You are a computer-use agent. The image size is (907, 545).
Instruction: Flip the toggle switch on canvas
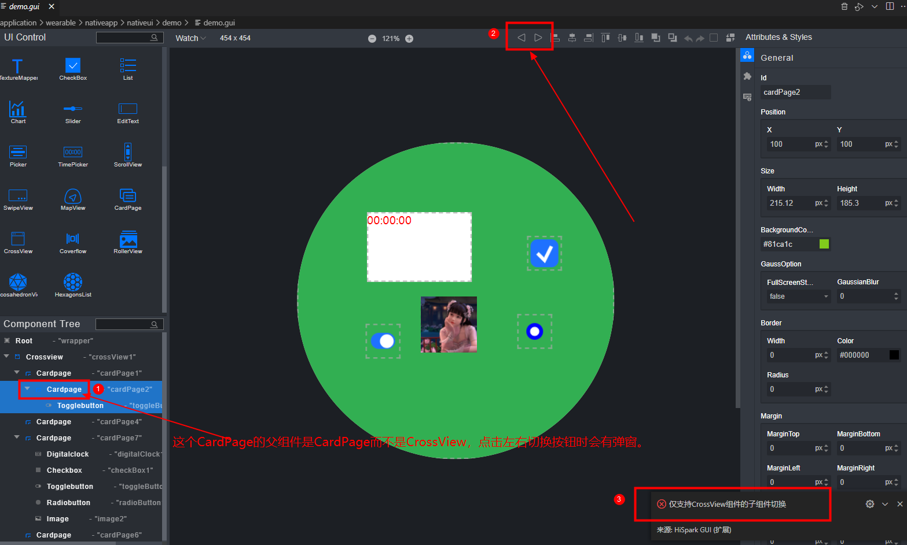tap(383, 341)
